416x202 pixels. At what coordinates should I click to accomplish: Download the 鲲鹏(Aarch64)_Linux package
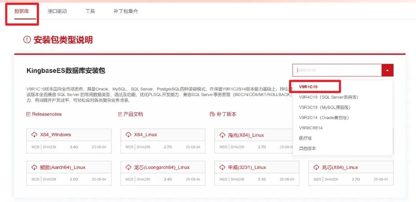(63, 167)
